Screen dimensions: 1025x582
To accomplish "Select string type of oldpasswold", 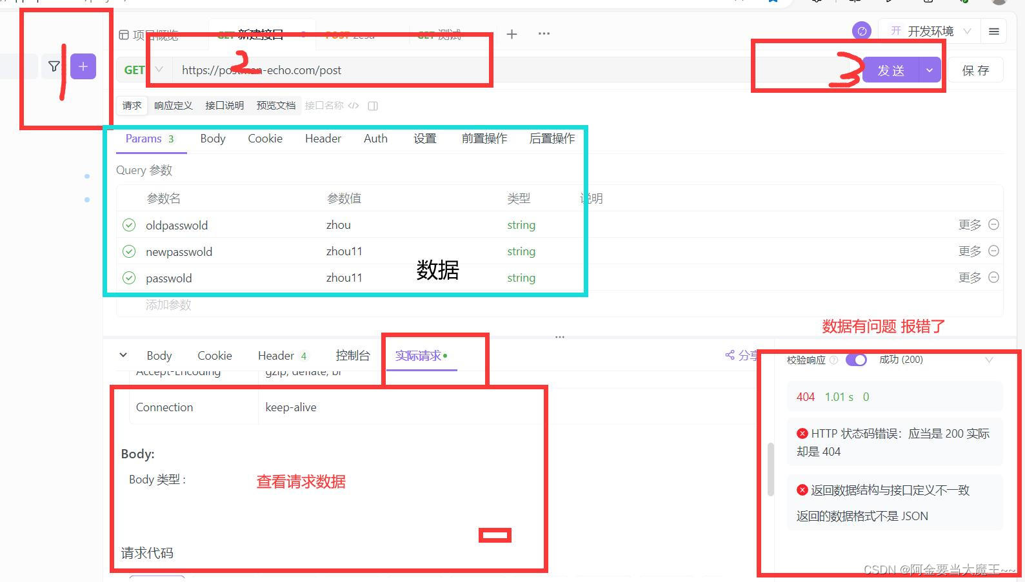I will point(521,225).
